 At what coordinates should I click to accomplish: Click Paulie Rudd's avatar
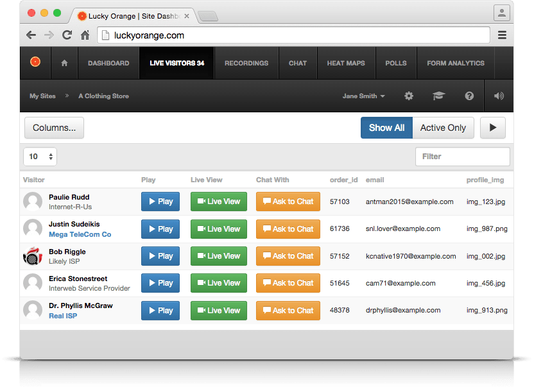click(33, 202)
